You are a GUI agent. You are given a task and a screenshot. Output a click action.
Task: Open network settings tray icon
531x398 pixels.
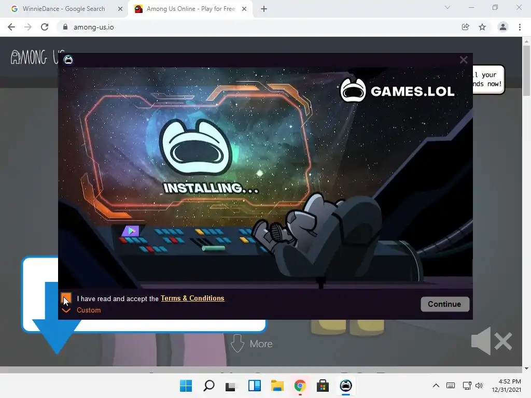pyautogui.click(x=467, y=386)
